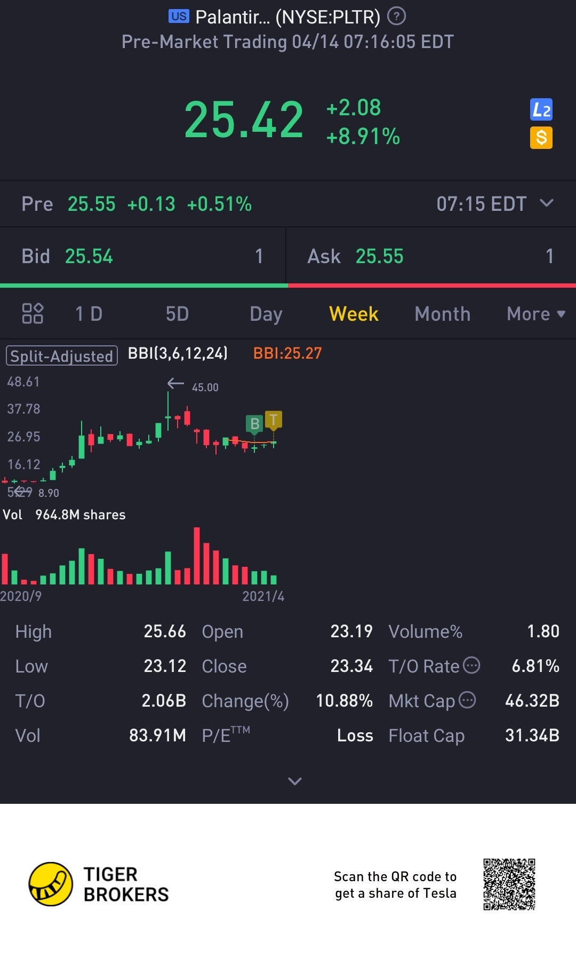Viewport: 576px width, 965px height.
Task: Tap the Tiger Brokers logo
Action: coord(99,884)
